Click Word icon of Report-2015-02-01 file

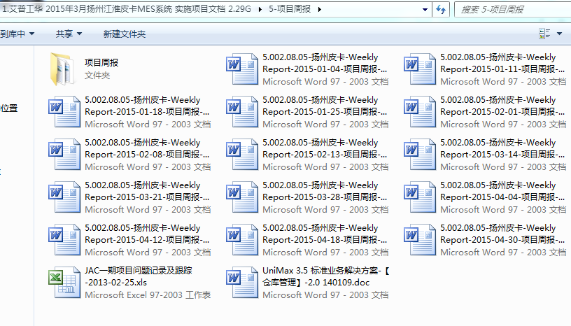pos(420,111)
